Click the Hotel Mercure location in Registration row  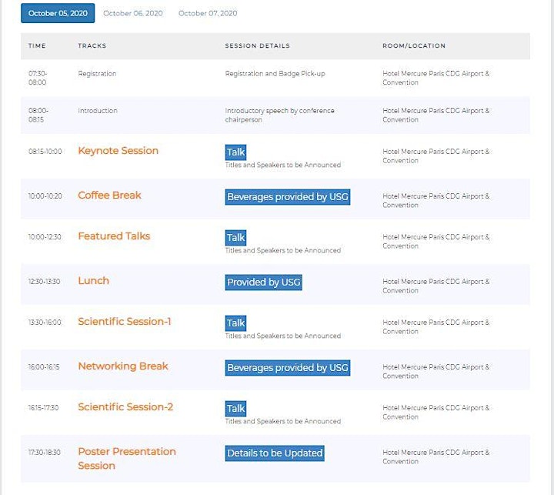click(x=436, y=78)
